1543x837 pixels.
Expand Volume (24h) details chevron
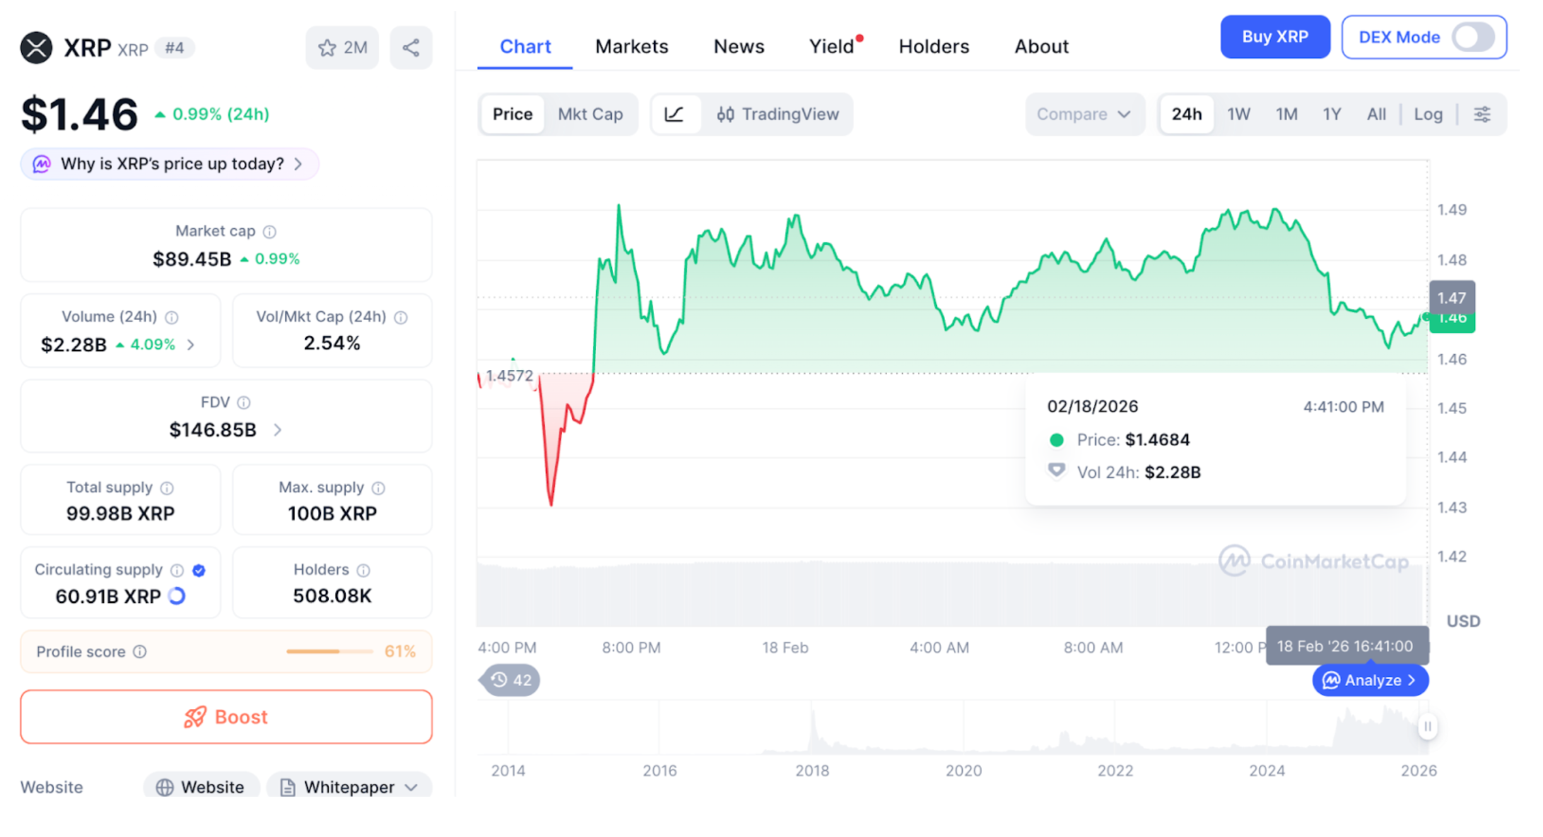191,345
